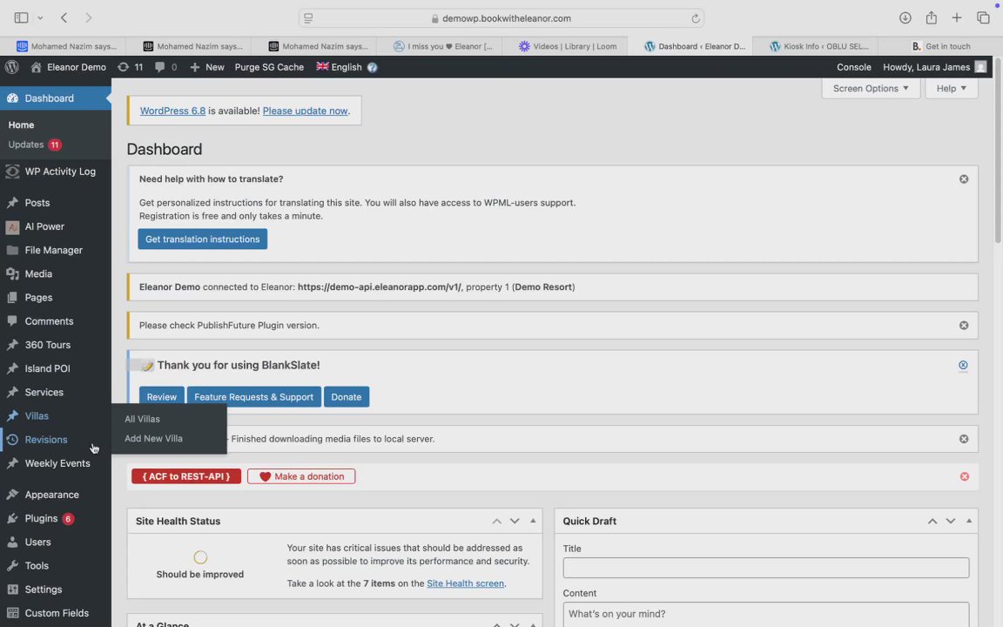Open the Users menu
This screenshot has height=627, width=1003.
[56, 542]
